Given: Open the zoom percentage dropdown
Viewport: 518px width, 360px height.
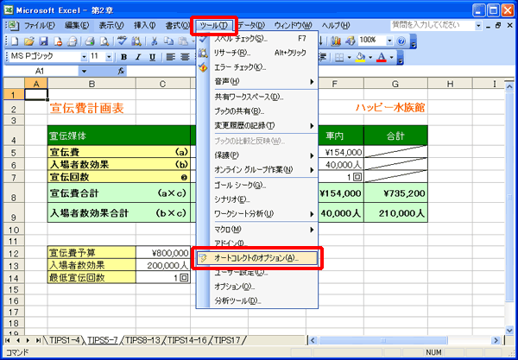Looking at the screenshot, I should [x=390, y=41].
